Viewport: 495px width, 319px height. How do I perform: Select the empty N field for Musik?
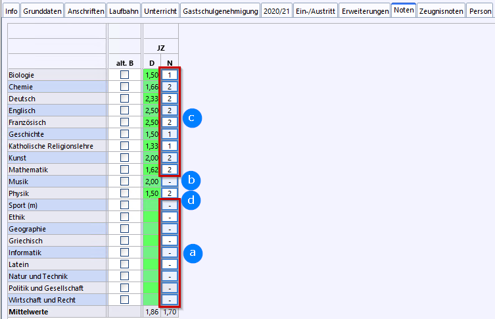click(x=170, y=182)
